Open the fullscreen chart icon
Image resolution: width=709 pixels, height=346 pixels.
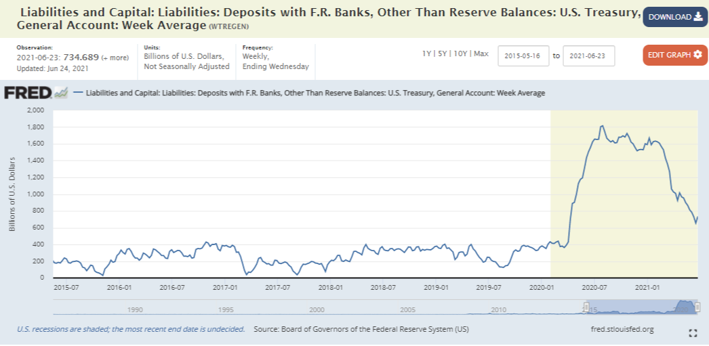[693, 333]
